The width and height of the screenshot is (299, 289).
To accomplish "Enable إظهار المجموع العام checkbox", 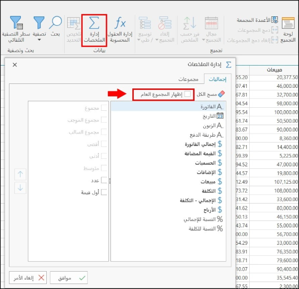I will tap(188, 94).
